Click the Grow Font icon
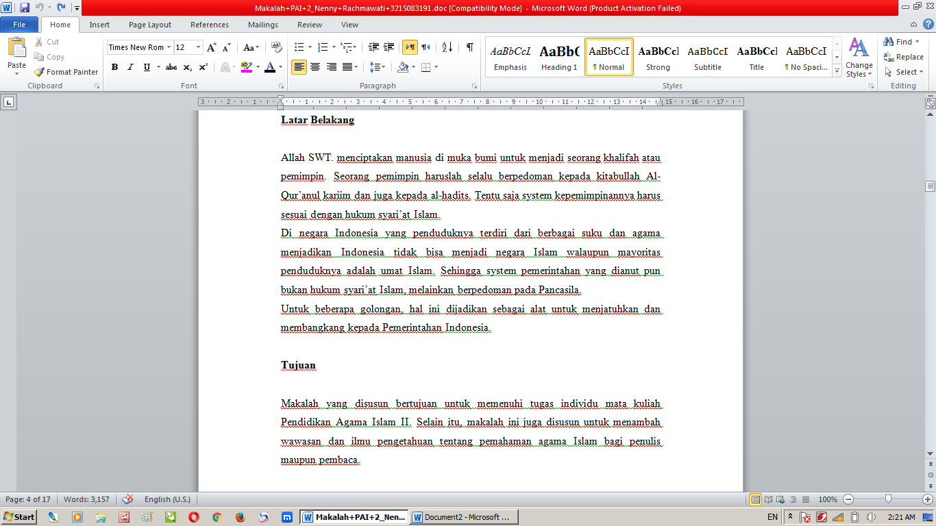Image resolution: width=936 pixels, height=526 pixels. 211,47
